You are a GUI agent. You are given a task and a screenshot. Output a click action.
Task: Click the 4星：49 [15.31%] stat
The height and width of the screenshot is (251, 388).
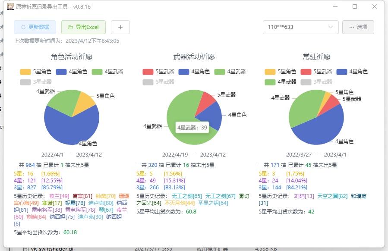pyautogui.click(x=161, y=181)
